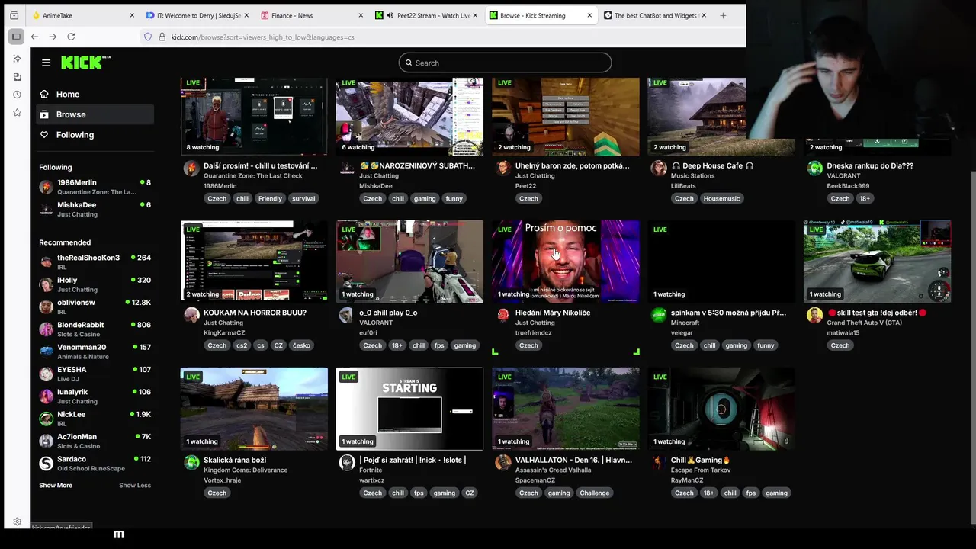The width and height of the screenshot is (976, 549).
Task: Open the Skalická rána boží stream thumbnail
Action: click(x=254, y=409)
